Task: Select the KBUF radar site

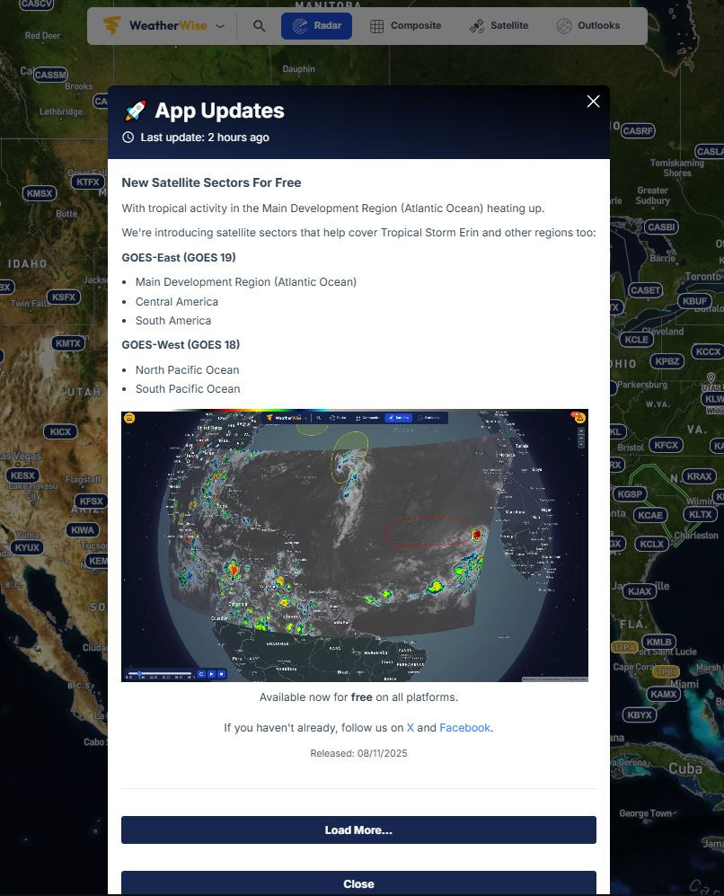Action: click(x=695, y=301)
